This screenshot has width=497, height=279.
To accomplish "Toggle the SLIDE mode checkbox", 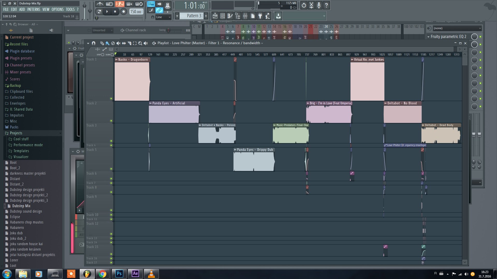I will 112,55.
